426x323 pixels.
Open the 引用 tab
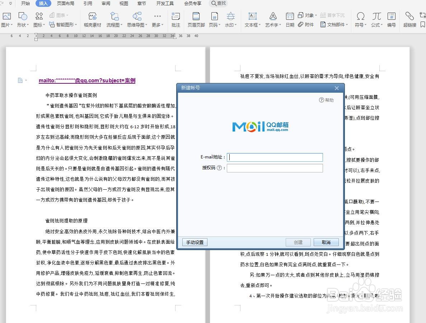[88, 3]
